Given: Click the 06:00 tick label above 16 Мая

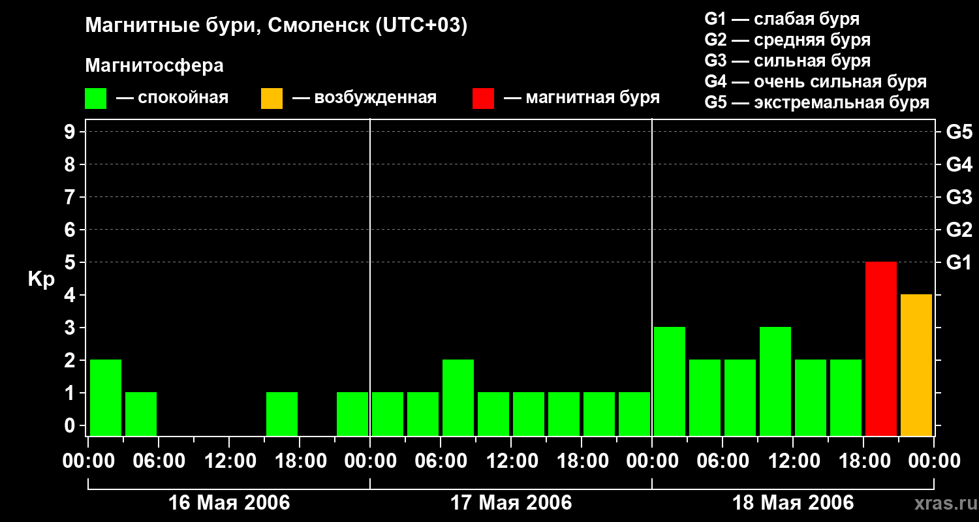Looking at the screenshot, I should (x=159, y=461).
